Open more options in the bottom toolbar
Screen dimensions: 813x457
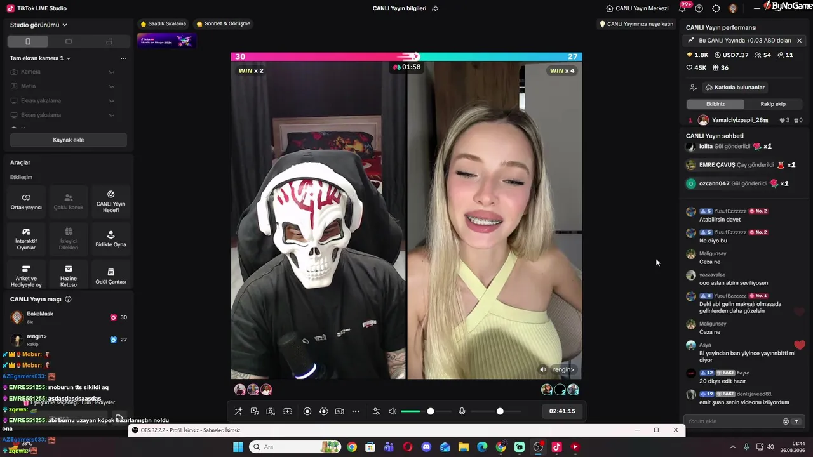point(356,411)
